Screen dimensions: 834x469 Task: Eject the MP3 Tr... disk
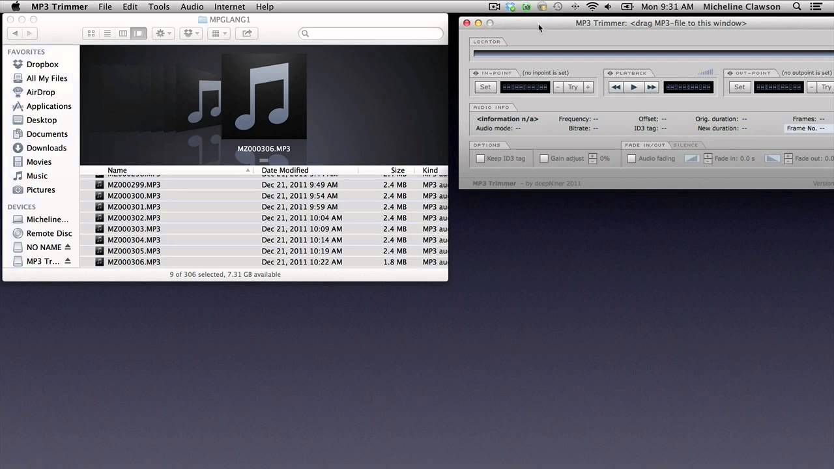click(68, 261)
